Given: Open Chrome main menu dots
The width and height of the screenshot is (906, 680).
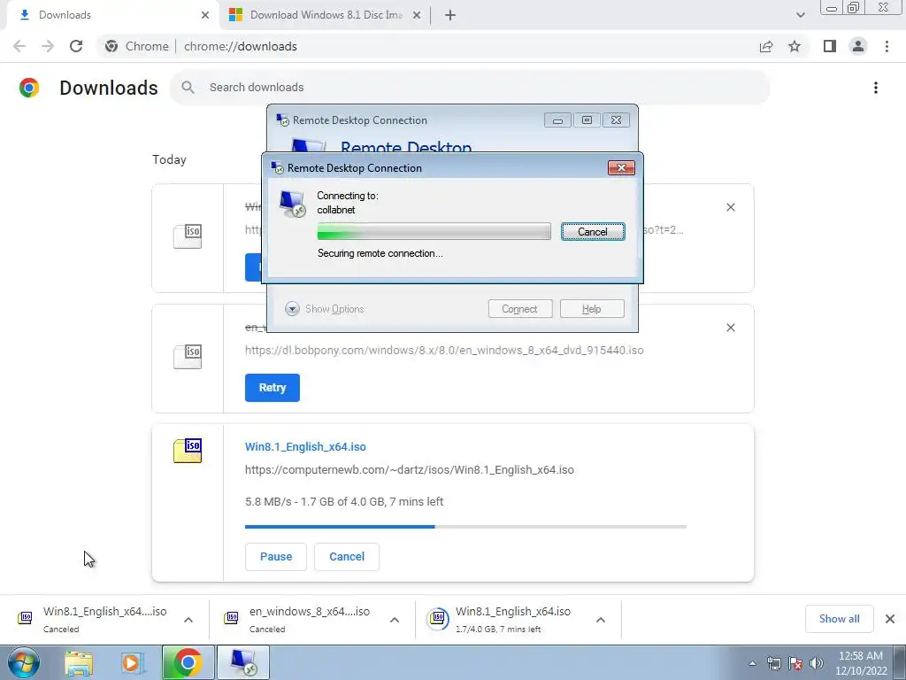Looking at the screenshot, I should pyautogui.click(x=887, y=46).
